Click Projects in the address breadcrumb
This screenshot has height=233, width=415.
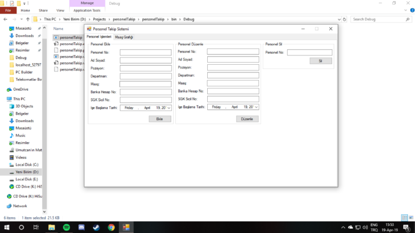99,19
